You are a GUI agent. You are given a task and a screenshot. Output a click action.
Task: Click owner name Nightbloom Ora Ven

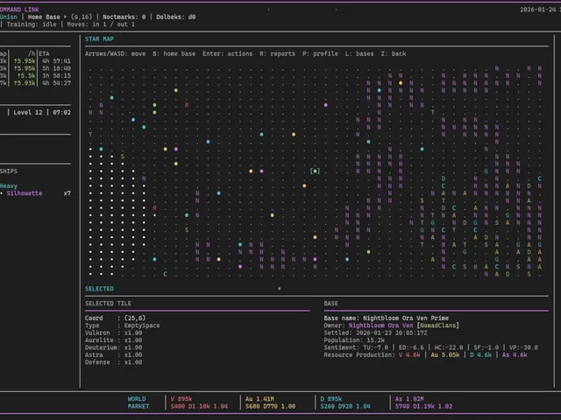click(x=380, y=325)
